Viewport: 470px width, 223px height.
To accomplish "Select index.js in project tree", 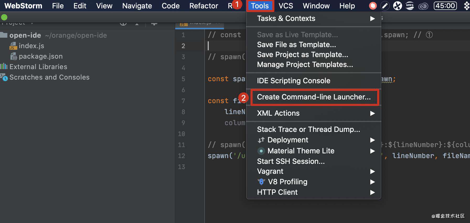I will [31, 46].
